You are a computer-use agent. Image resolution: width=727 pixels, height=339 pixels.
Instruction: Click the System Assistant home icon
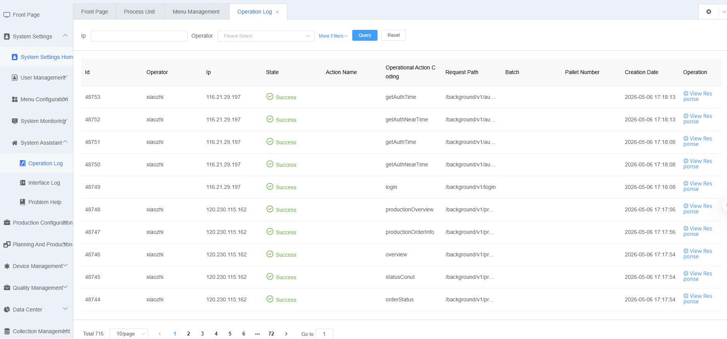tap(15, 143)
